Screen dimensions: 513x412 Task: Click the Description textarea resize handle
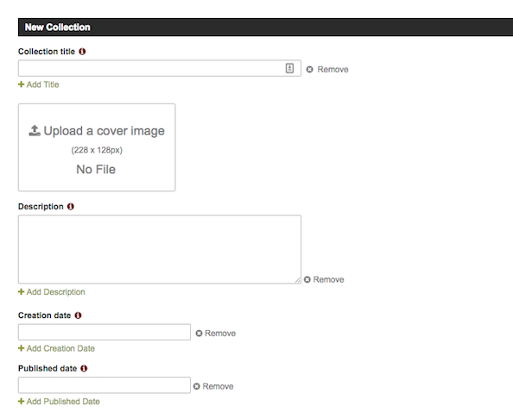point(298,280)
